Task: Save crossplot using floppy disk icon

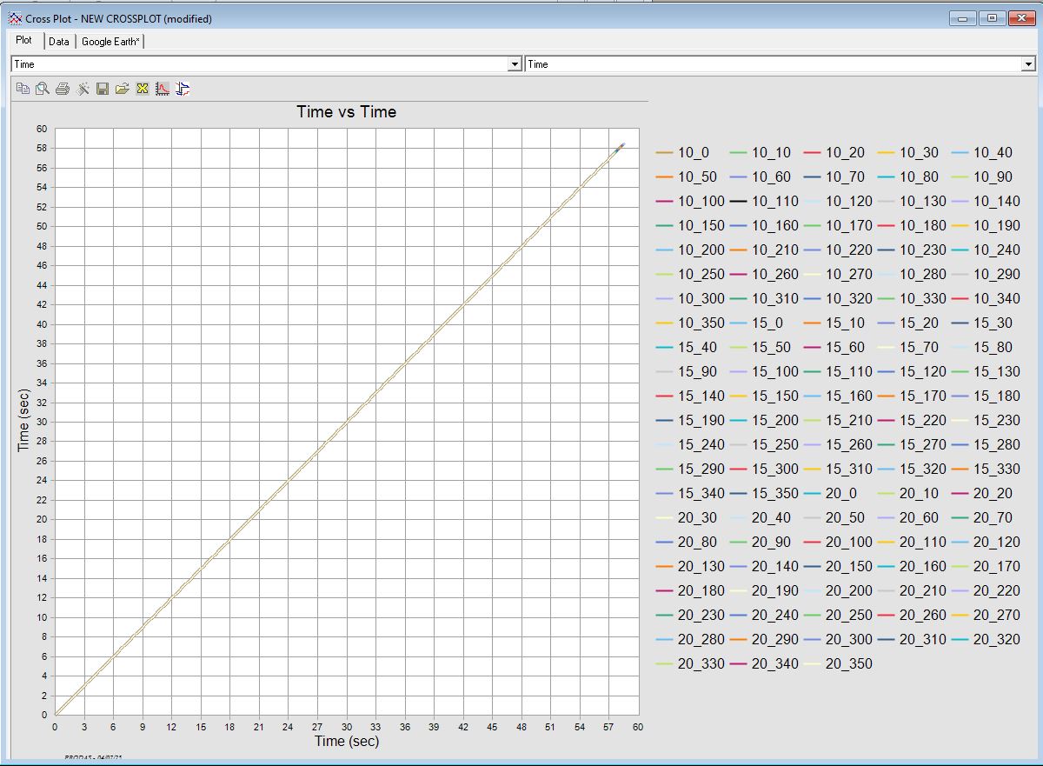Action: [x=103, y=89]
